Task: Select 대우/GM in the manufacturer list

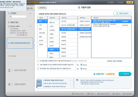Action: tap(42, 33)
